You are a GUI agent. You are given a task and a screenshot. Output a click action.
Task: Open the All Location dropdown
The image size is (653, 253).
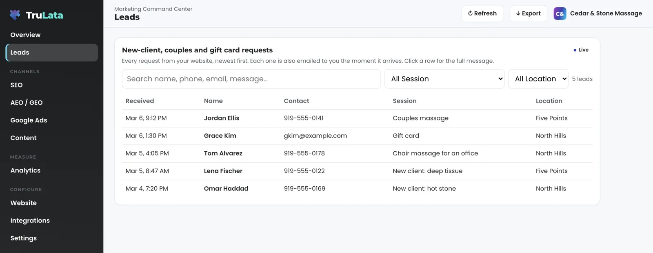[538, 79]
